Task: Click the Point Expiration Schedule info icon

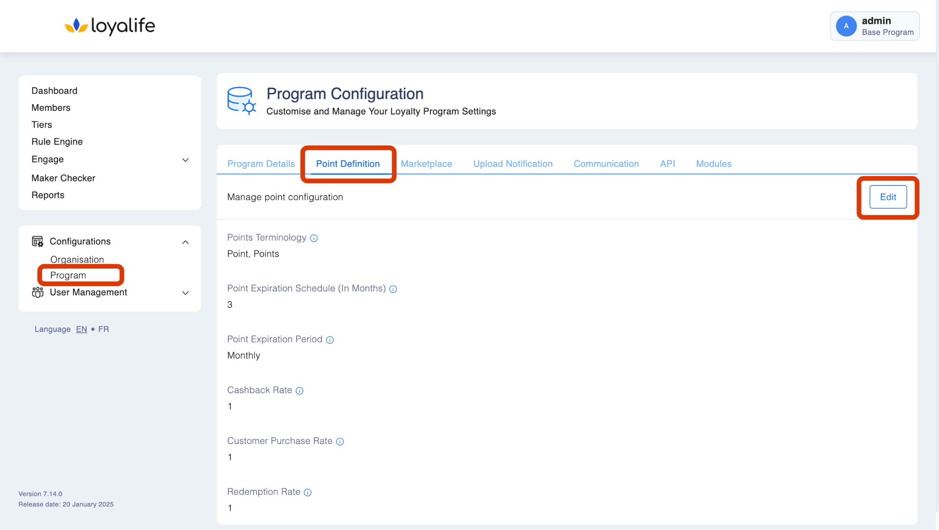Action: click(393, 289)
